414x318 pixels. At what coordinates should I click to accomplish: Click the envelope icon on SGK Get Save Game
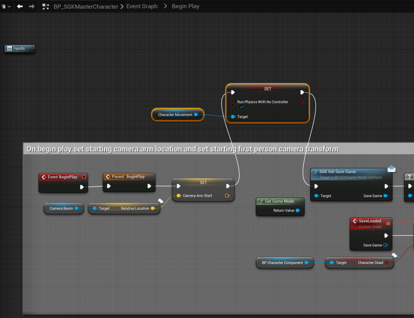391,169
